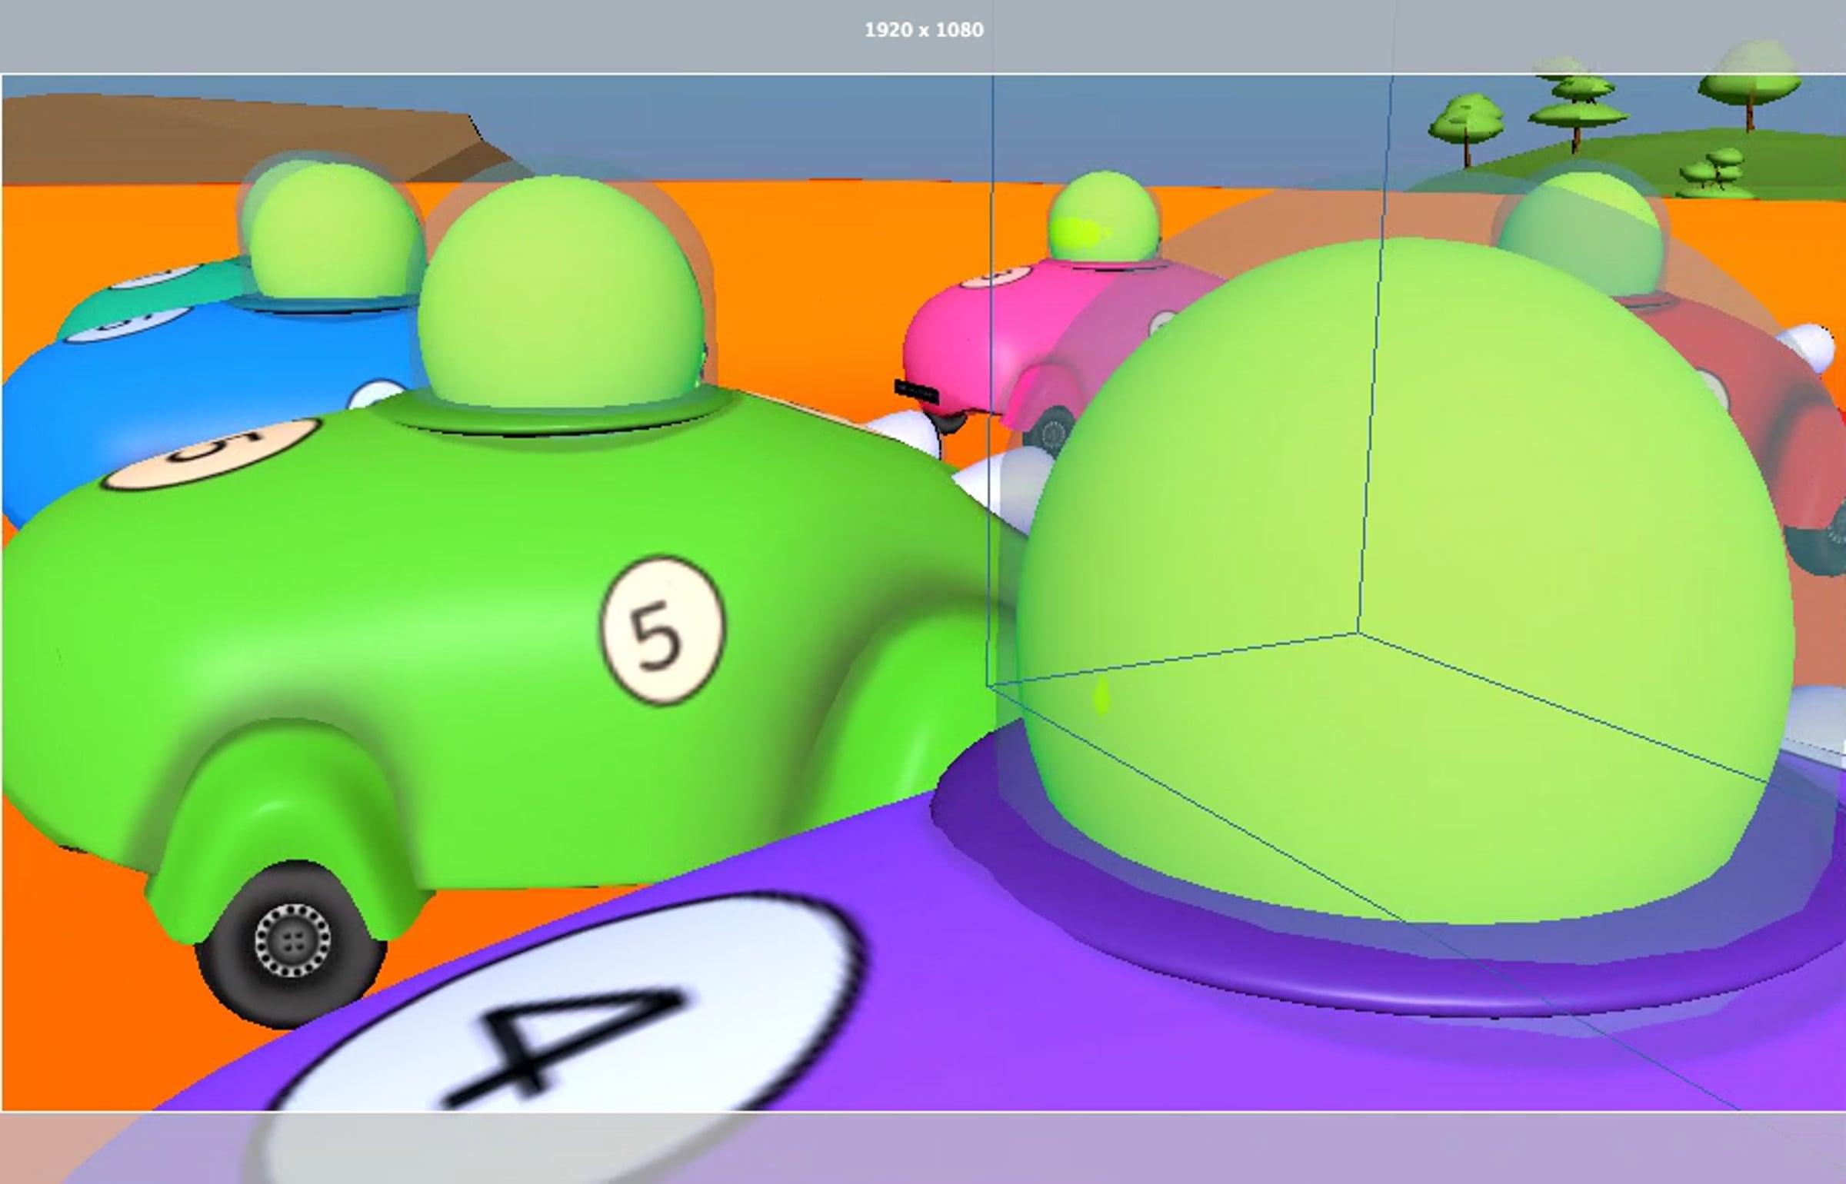Select the large green dome on purple car

point(1408,582)
